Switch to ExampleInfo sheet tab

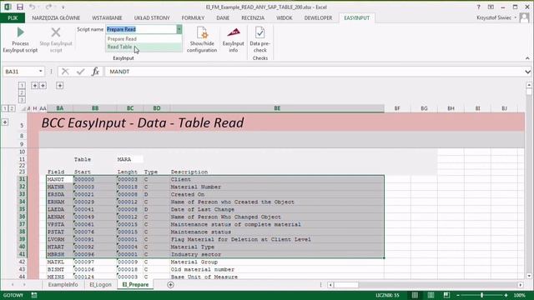[63, 285]
